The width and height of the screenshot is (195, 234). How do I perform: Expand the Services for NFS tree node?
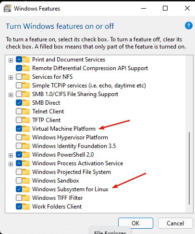[x=11, y=77]
